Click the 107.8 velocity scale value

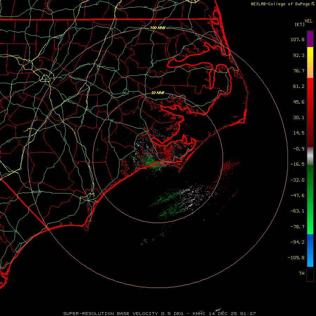tap(297, 39)
